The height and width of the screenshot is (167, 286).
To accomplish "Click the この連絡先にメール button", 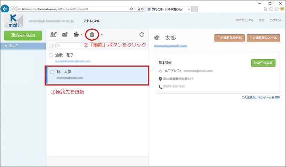I will coord(263,38).
